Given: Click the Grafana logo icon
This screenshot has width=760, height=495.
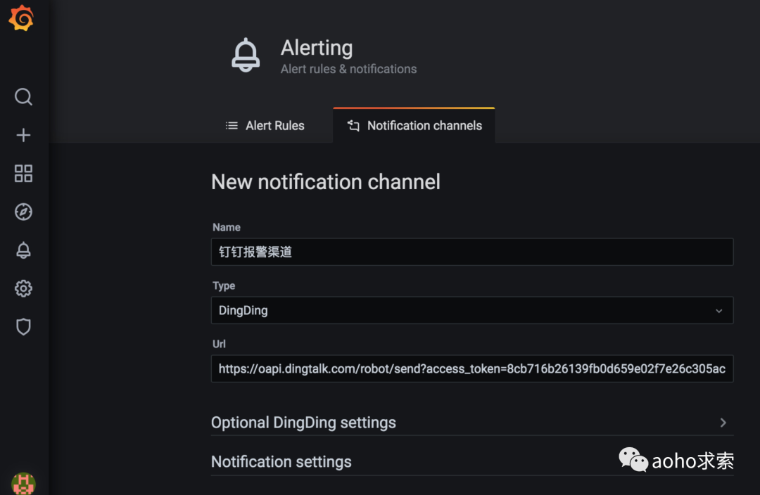Looking at the screenshot, I should (x=21, y=19).
